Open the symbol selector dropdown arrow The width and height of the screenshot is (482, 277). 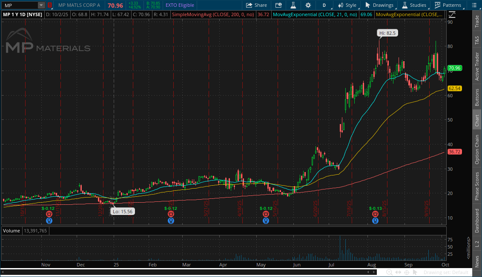point(41,5)
